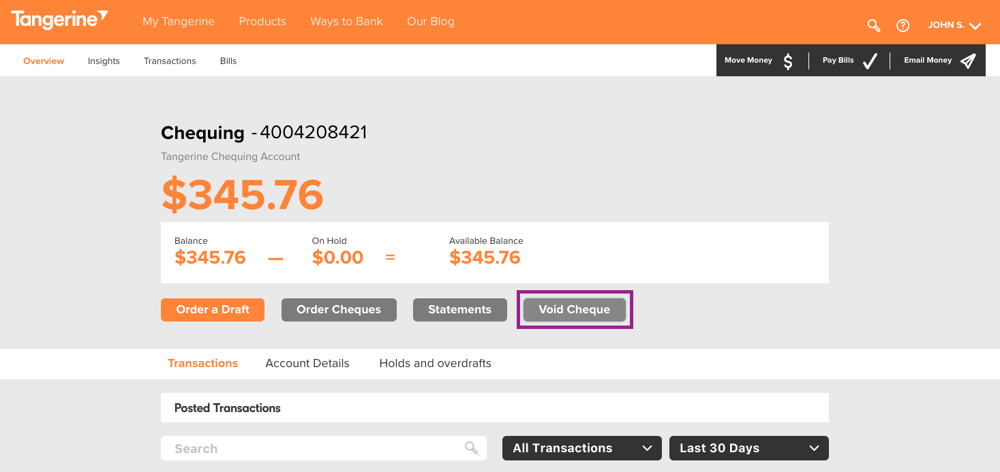Image resolution: width=1000 pixels, height=472 pixels.
Task: Open the All Transactions dropdown
Action: pyautogui.click(x=581, y=448)
